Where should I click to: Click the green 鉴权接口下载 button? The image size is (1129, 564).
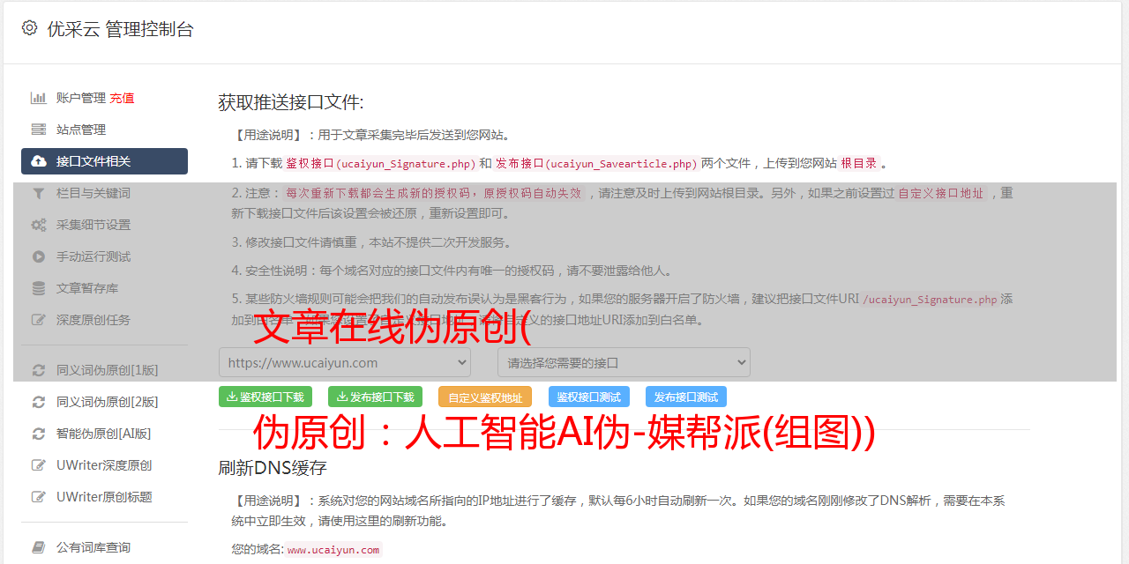click(x=265, y=397)
